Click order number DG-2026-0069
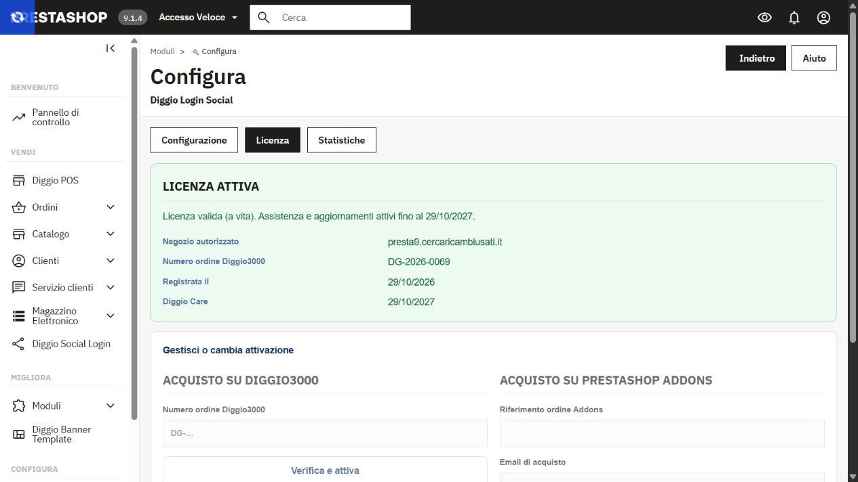This screenshot has width=858, height=482. coord(419,262)
